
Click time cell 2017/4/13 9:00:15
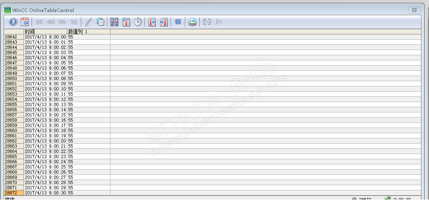45,115
